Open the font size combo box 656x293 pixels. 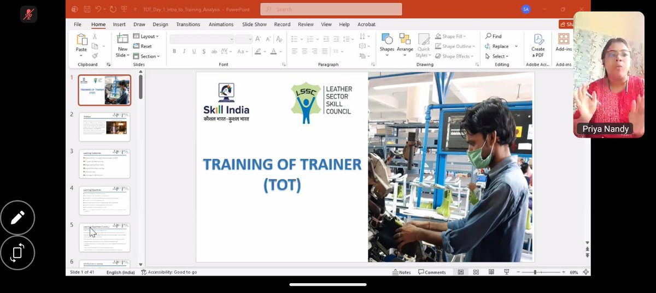coord(244,39)
